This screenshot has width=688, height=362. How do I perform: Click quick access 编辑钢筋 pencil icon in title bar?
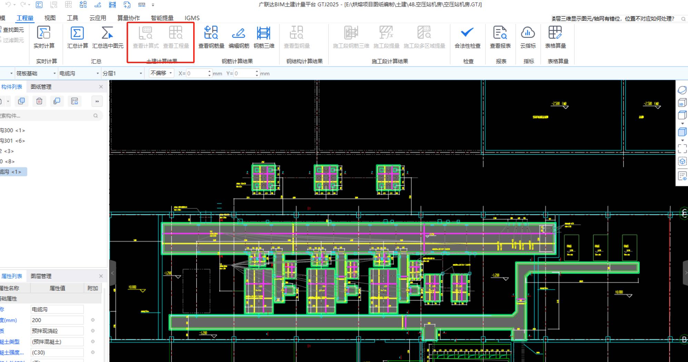click(98, 4)
